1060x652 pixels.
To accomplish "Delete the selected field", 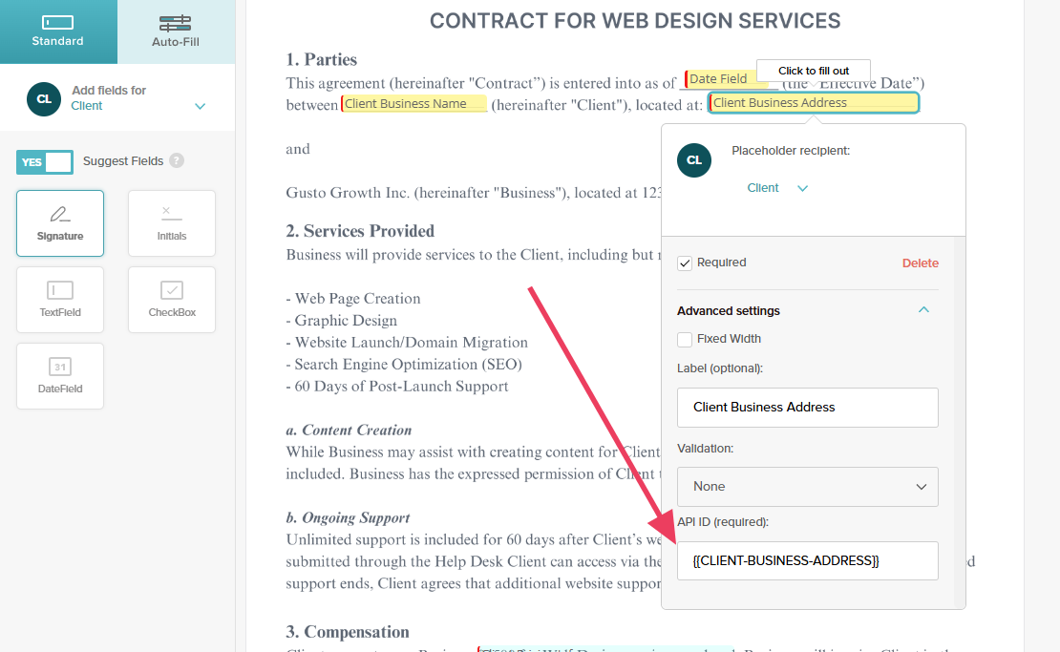I will point(920,263).
